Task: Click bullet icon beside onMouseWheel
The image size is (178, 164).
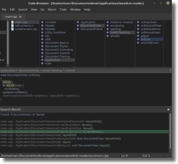Action: 138,25
